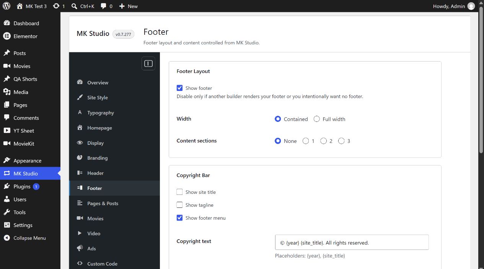Click the Ctrl+K search magnifier icon
The width and height of the screenshot is (484, 269).
point(74,6)
